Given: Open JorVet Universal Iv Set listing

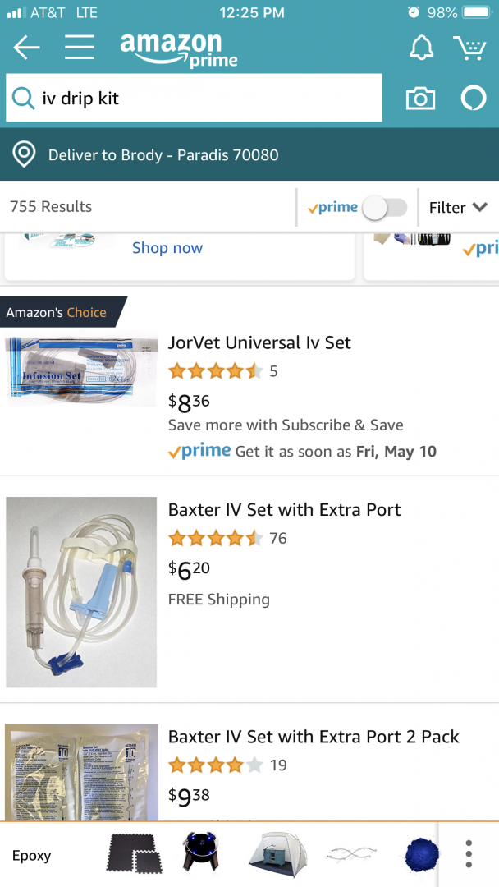Looking at the screenshot, I should [x=259, y=343].
